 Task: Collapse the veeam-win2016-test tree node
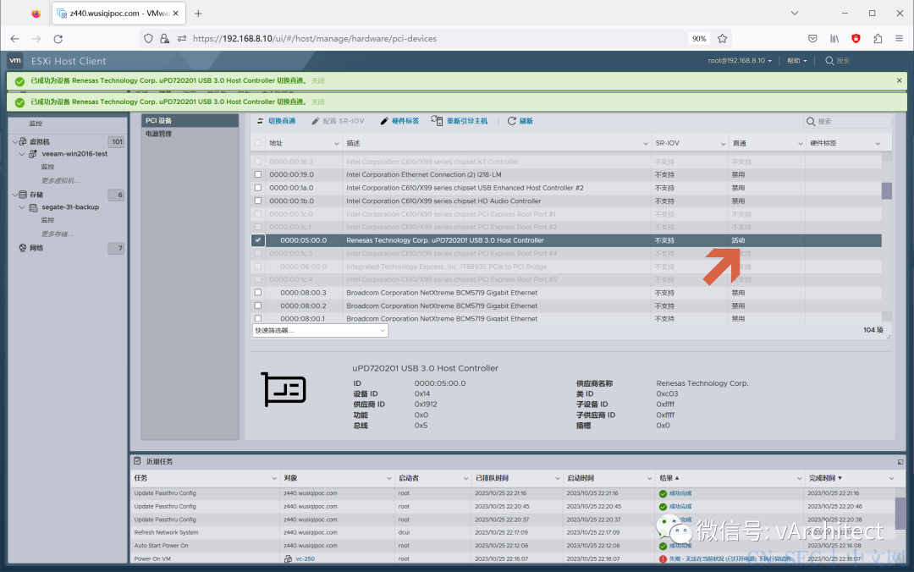[x=22, y=154]
